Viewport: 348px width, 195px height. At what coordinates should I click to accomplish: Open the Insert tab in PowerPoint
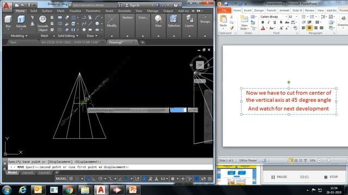point(247,10)
